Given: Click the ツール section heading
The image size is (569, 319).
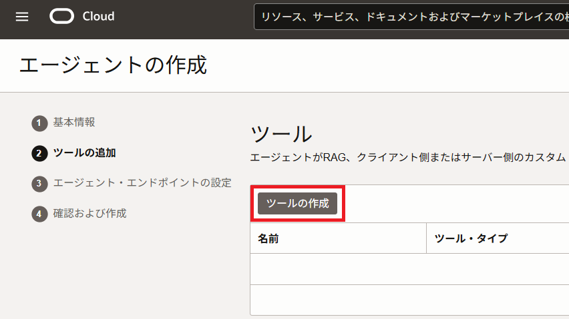Looking at the screenshot, I should point(281,134).
